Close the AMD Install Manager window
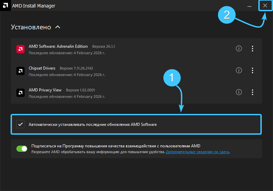 click(x=265, y=6)
